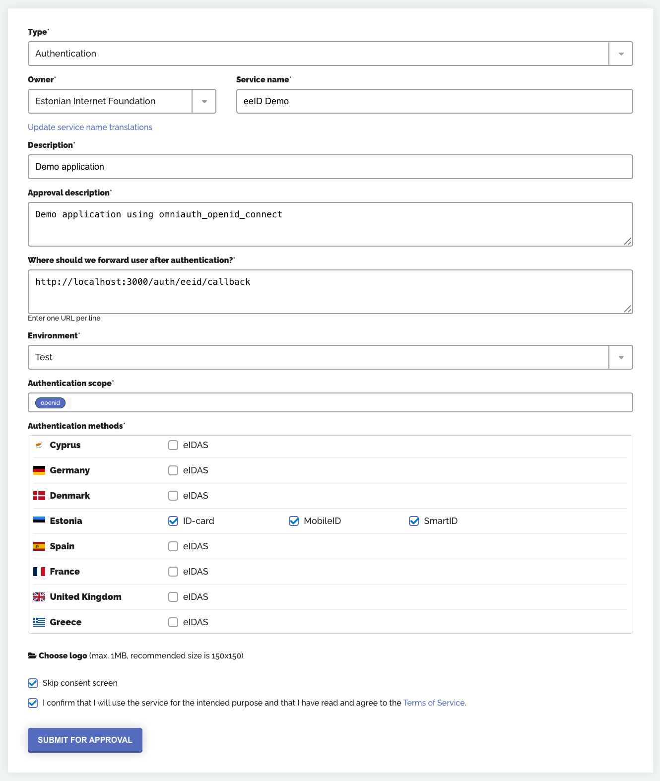The height and width of the screenshot is (781, 660).
Task: Uncheck Estonia MobileID method
Action: click(294, 521)
